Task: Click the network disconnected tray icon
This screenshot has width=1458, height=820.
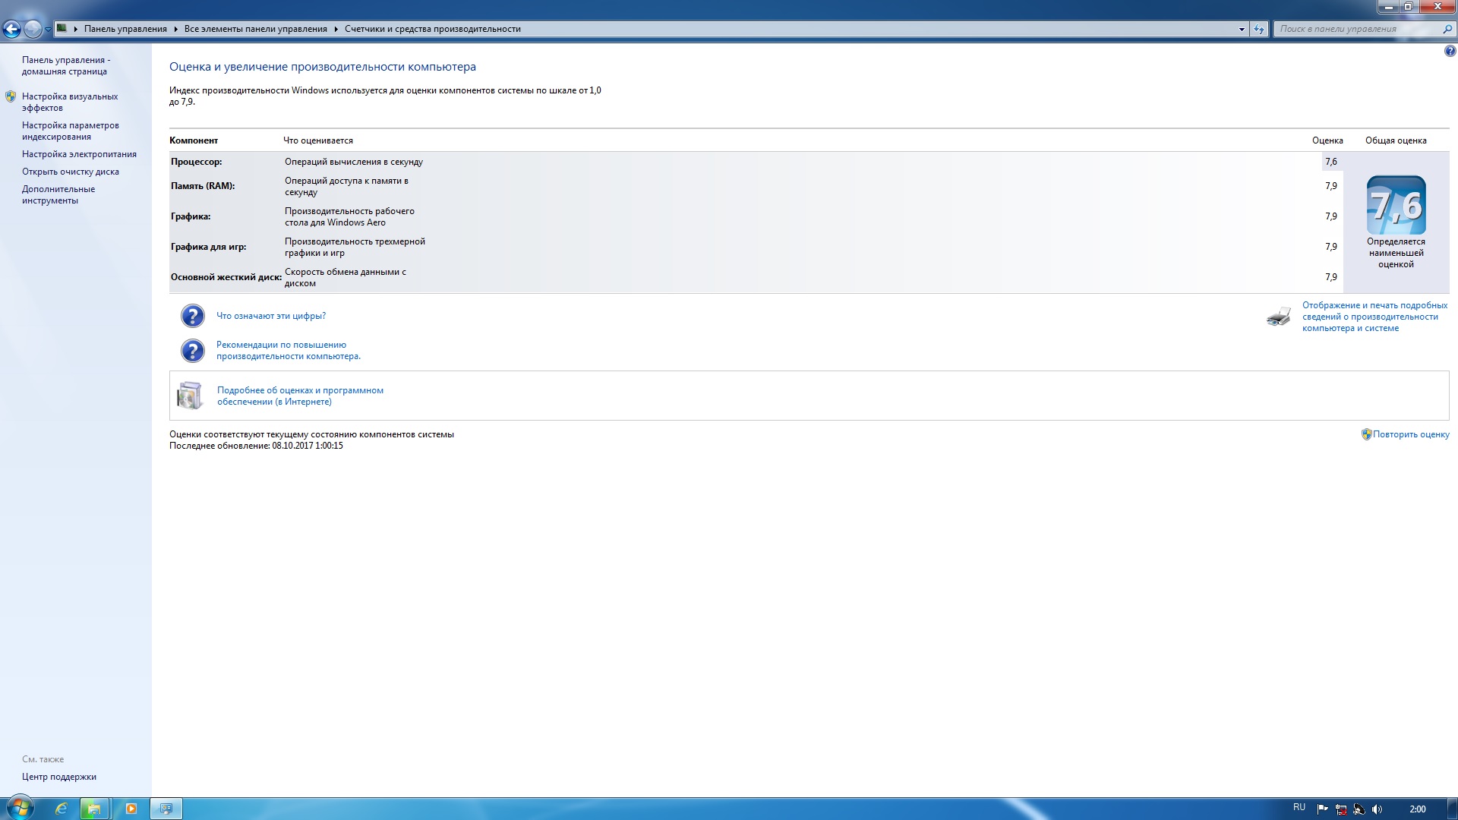Action: (x=1341, y=809)
